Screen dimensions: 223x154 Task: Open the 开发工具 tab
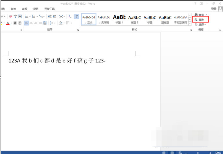[50, 9]
